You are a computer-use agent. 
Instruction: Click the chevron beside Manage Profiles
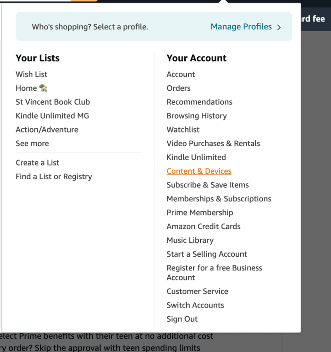tap(279, 27)
